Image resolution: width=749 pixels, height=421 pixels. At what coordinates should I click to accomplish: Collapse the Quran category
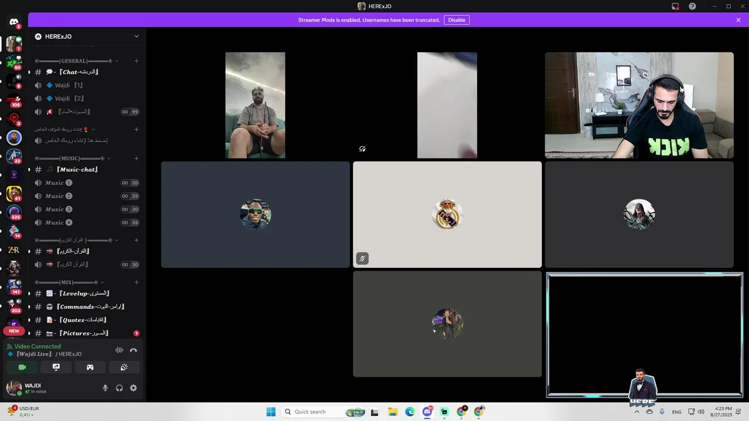click(x=77, y=240)
